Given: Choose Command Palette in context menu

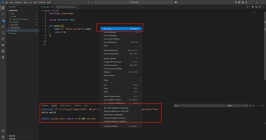Looking at the screenshot, I should coord(121,126).
